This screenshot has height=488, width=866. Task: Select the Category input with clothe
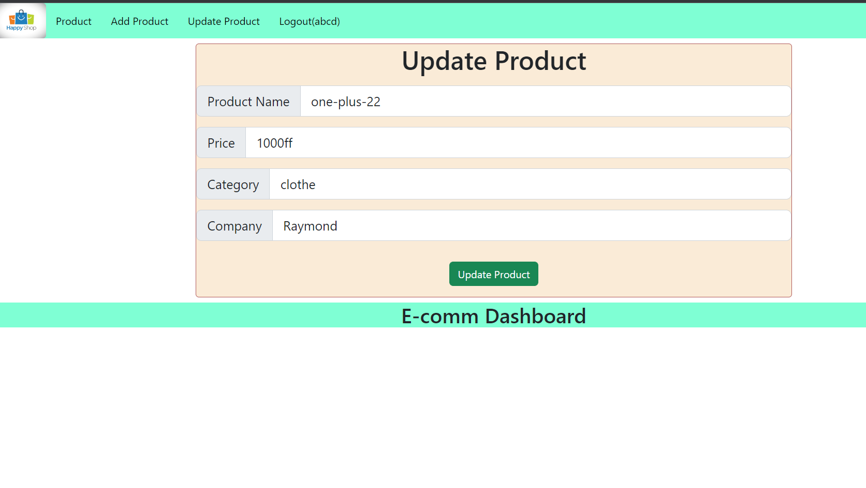point(530,184)
